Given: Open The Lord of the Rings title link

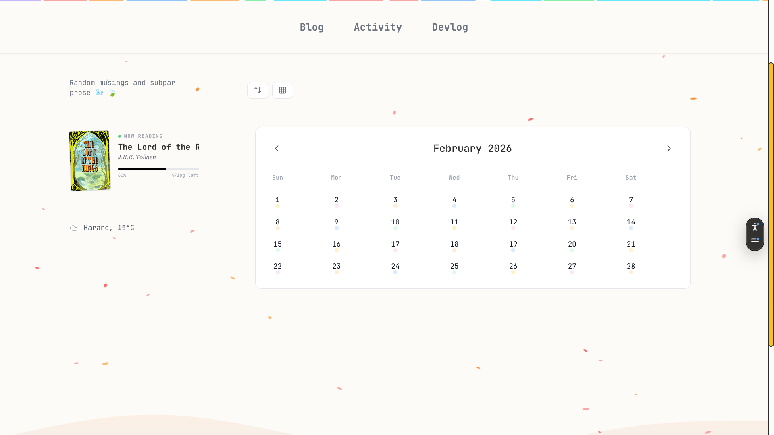Looking at the screenshot, I should coord(158,147).
